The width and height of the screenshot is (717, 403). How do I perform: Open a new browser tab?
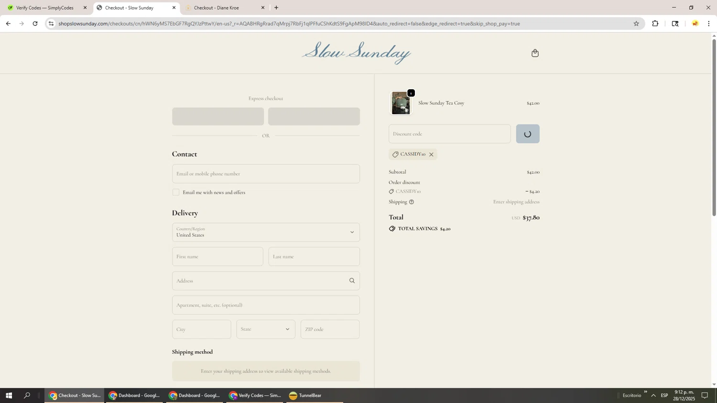(x=276, y=8)
